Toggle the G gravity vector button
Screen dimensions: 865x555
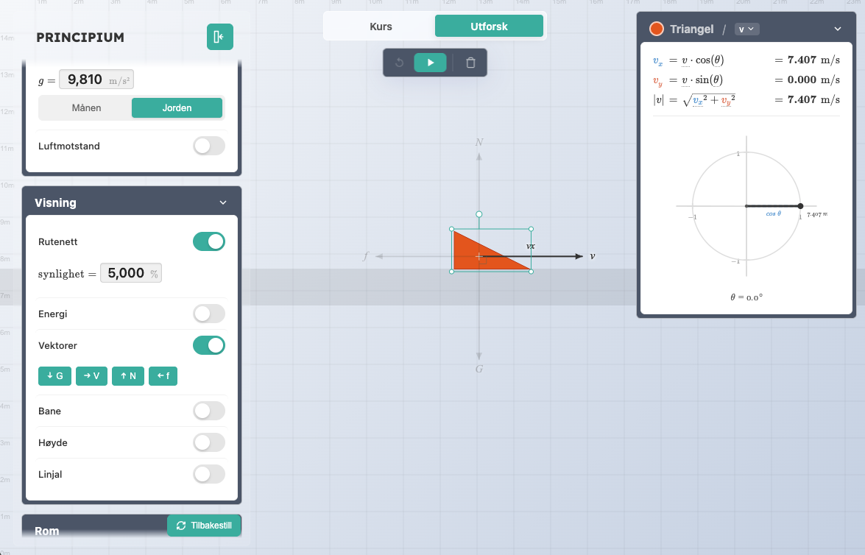[54, 376]
